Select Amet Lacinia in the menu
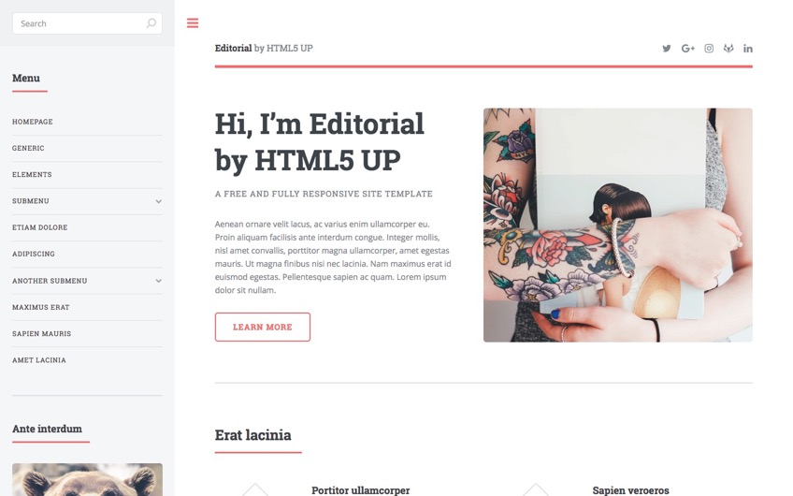Image resolution: width=793 pixels, height=496 pixels. pos(39,360)
